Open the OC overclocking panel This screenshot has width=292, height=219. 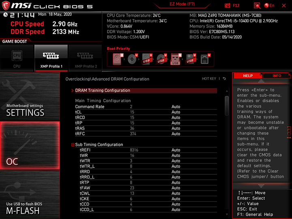30,146
